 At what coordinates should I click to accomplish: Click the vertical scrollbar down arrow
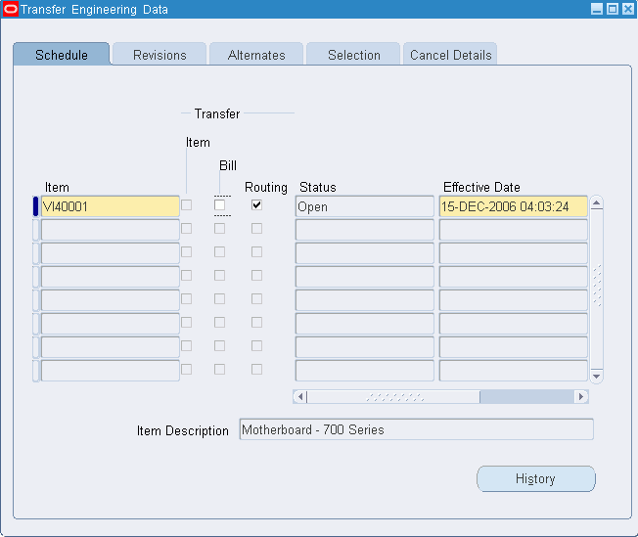pyautogui.click(x=597, y=376)
